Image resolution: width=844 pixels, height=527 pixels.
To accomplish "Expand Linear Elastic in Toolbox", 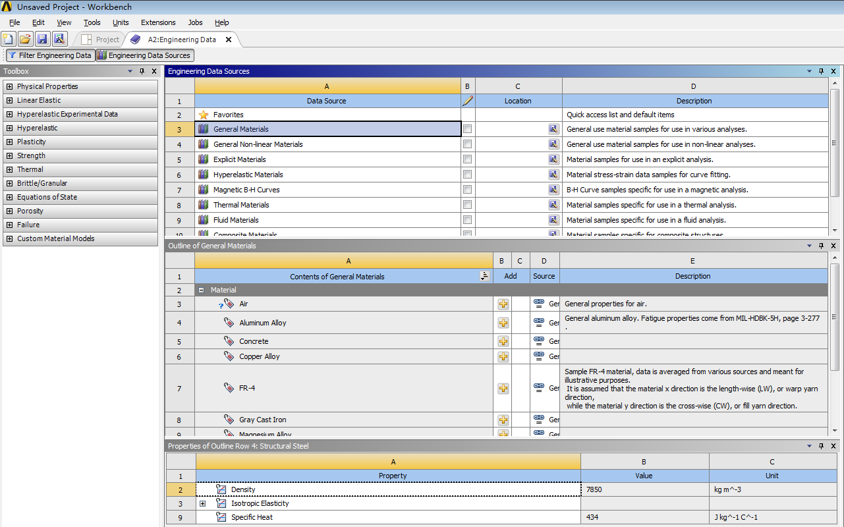I will [x=9, y=100].
